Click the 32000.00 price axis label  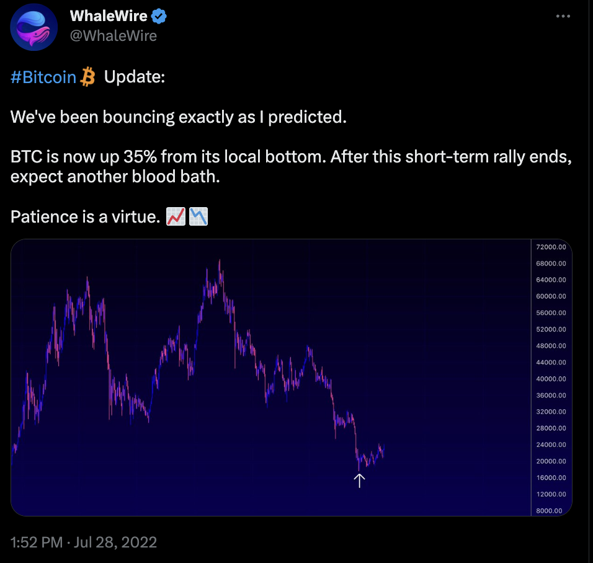(551, 412)
